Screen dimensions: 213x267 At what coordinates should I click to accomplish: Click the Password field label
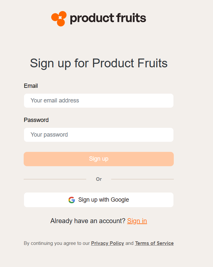point(36,120)
